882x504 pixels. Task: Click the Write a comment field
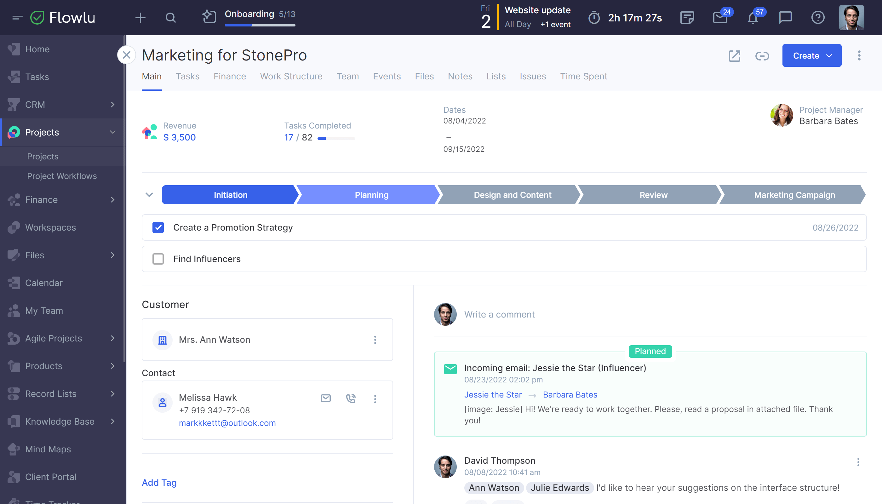click(499, 314)
